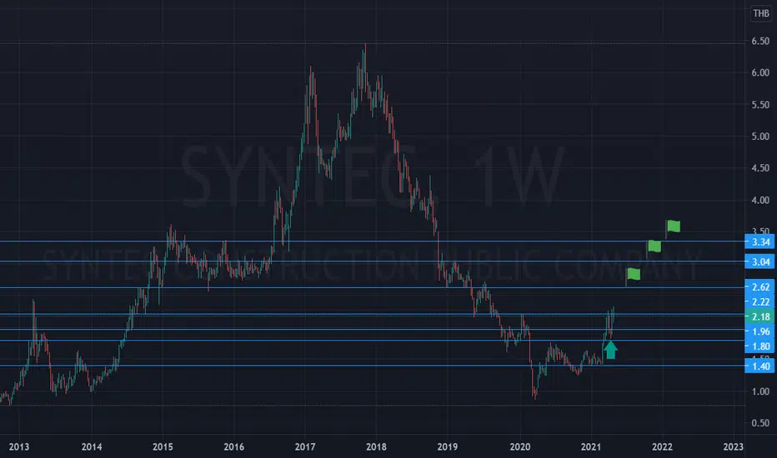Click the 4.50 price axis value

tap(760, 168)
